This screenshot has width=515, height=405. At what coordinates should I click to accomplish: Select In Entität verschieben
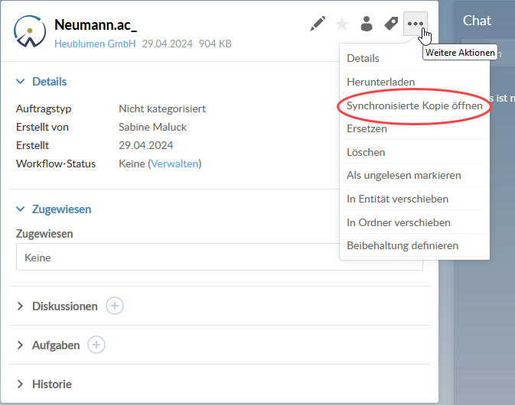(x=415, y=199)
